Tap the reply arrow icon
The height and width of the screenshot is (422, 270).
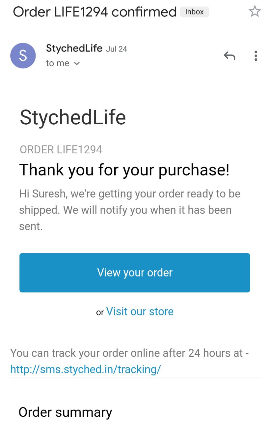coord(229,56)
